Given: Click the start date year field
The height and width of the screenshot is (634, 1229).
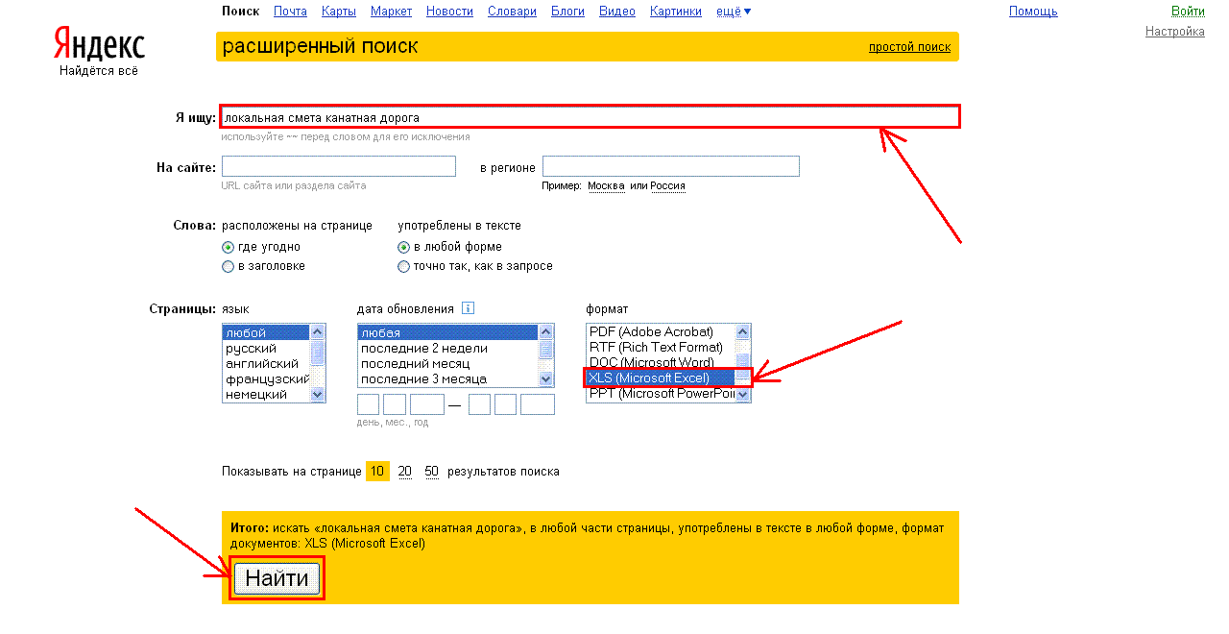Looking at the screenshot, I should pyautogui.click(x=427, y=404).
